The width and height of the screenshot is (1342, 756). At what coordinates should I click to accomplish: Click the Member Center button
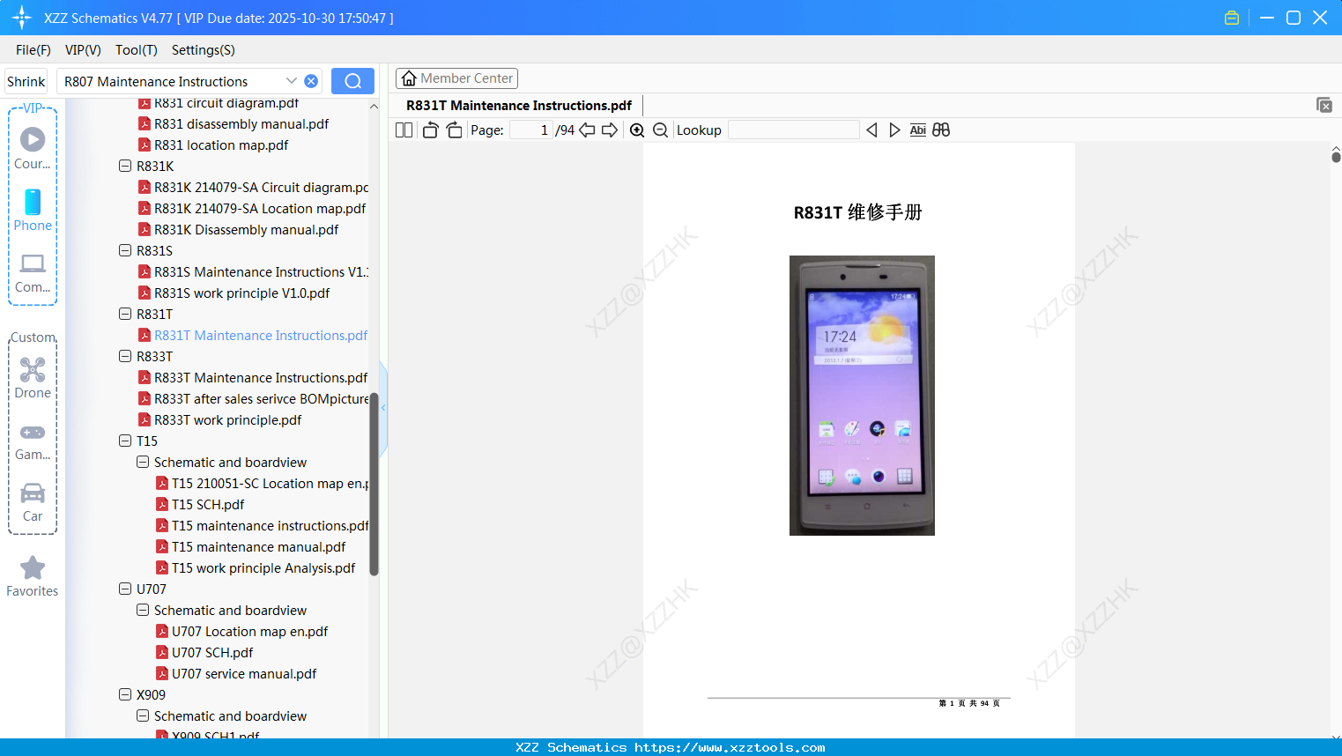(456, 78)
